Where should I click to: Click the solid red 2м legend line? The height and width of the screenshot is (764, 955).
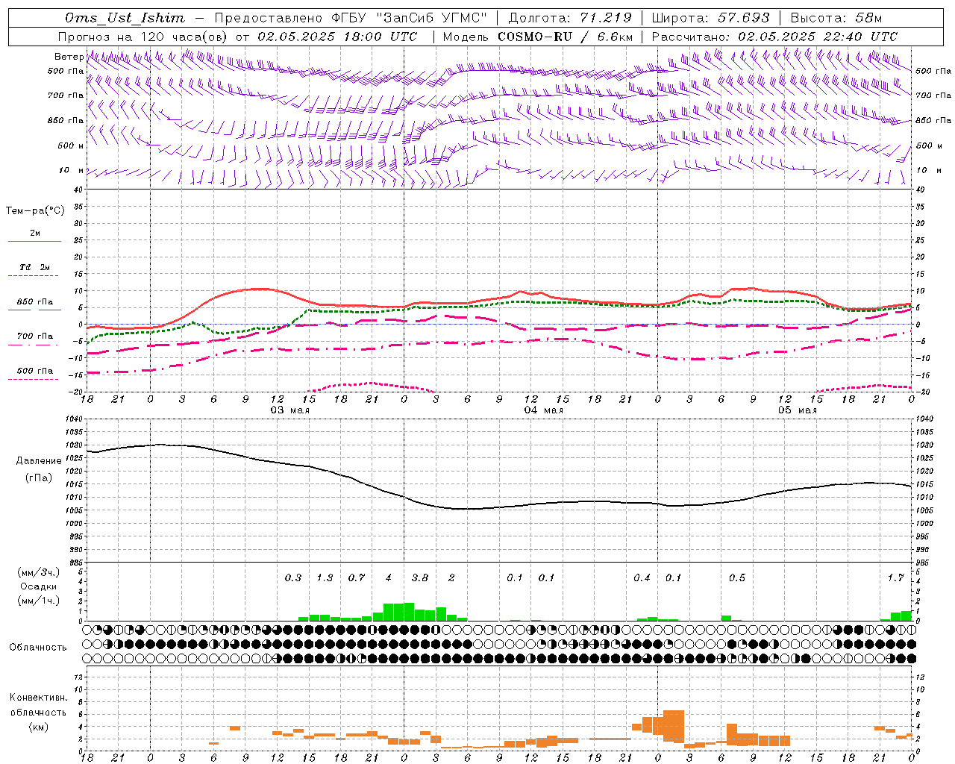pyautogui.click(x=34, y=241)
